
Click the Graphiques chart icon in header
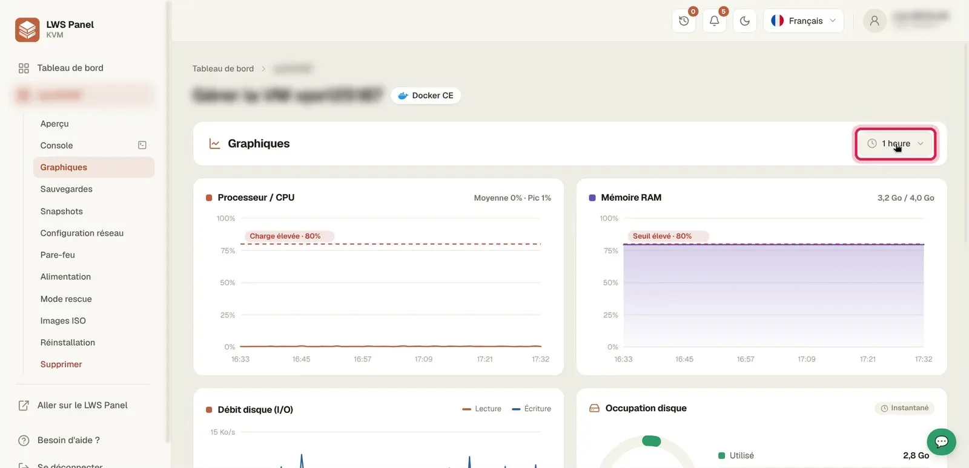[214, 144]
